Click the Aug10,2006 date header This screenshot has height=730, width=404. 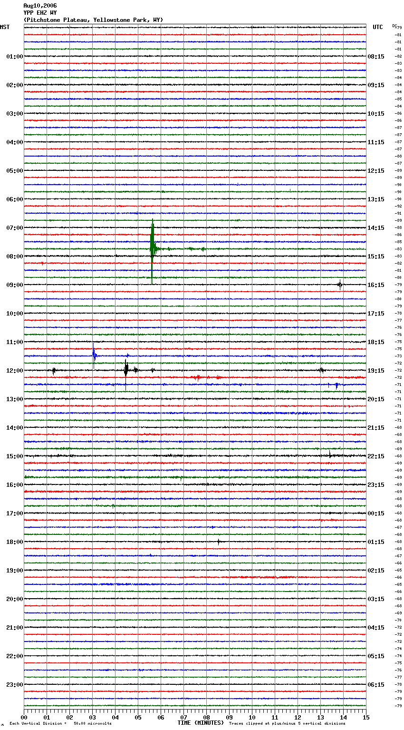tap(40, 6)
